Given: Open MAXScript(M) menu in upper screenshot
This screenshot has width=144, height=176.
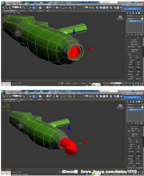Looking at the screenshot, I should (x=71, y=5).
